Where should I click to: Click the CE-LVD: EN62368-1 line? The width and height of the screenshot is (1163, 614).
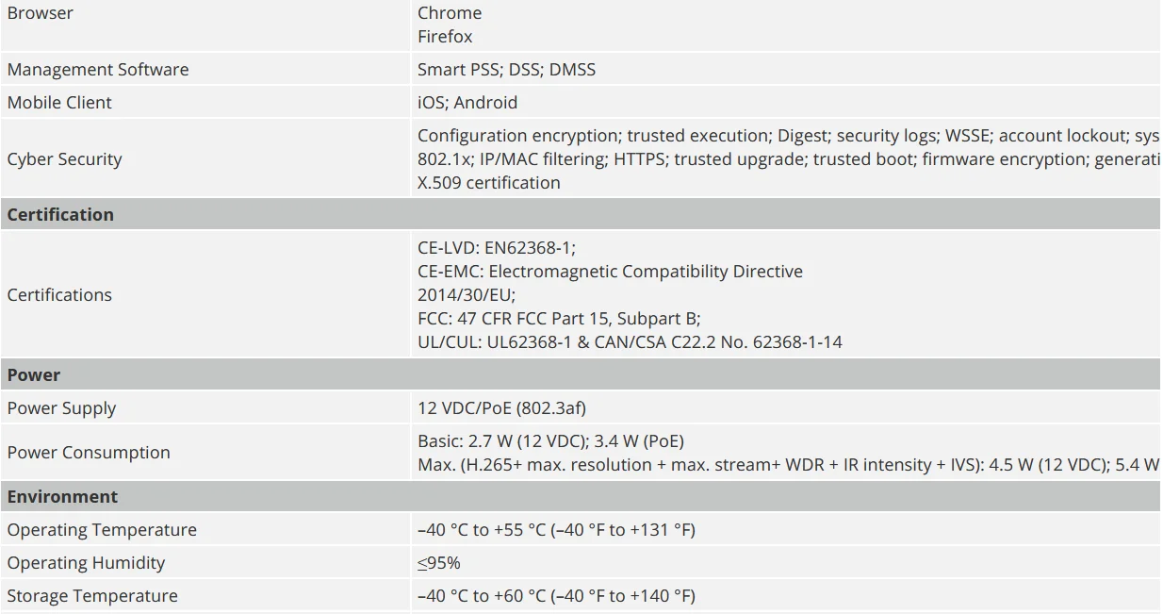pyautogui.click(x=497, y=248)
